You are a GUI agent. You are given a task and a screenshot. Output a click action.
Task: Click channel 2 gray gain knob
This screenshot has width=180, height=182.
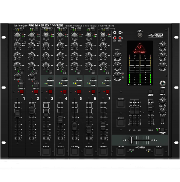[x=31, y=35]
